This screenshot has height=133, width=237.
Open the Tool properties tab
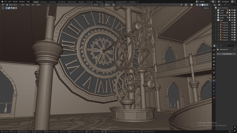coord(214,50)
